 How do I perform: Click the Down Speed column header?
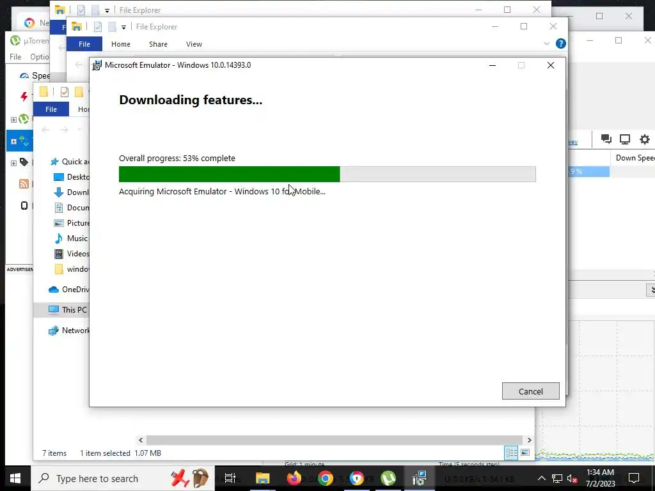click(633, 158)
